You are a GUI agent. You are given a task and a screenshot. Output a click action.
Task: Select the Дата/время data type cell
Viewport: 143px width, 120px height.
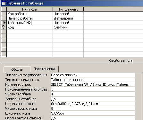(x=68, y=18)
